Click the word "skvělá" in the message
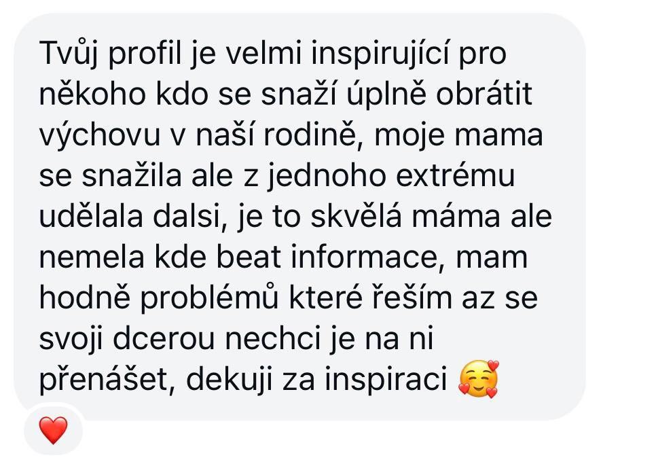Screen dimensions: 656x464 (x=357, y=216)
